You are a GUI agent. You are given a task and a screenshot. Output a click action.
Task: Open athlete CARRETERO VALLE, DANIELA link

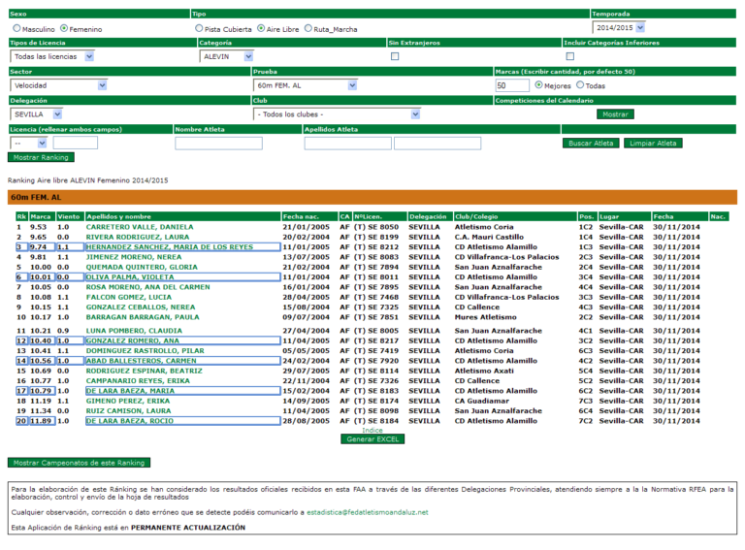(133, 226)
